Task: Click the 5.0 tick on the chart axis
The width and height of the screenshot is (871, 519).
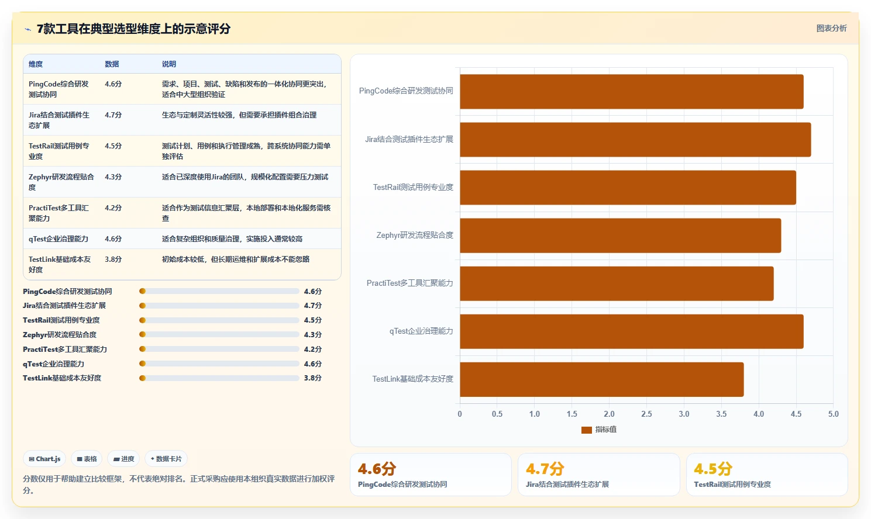Action: 834,414
